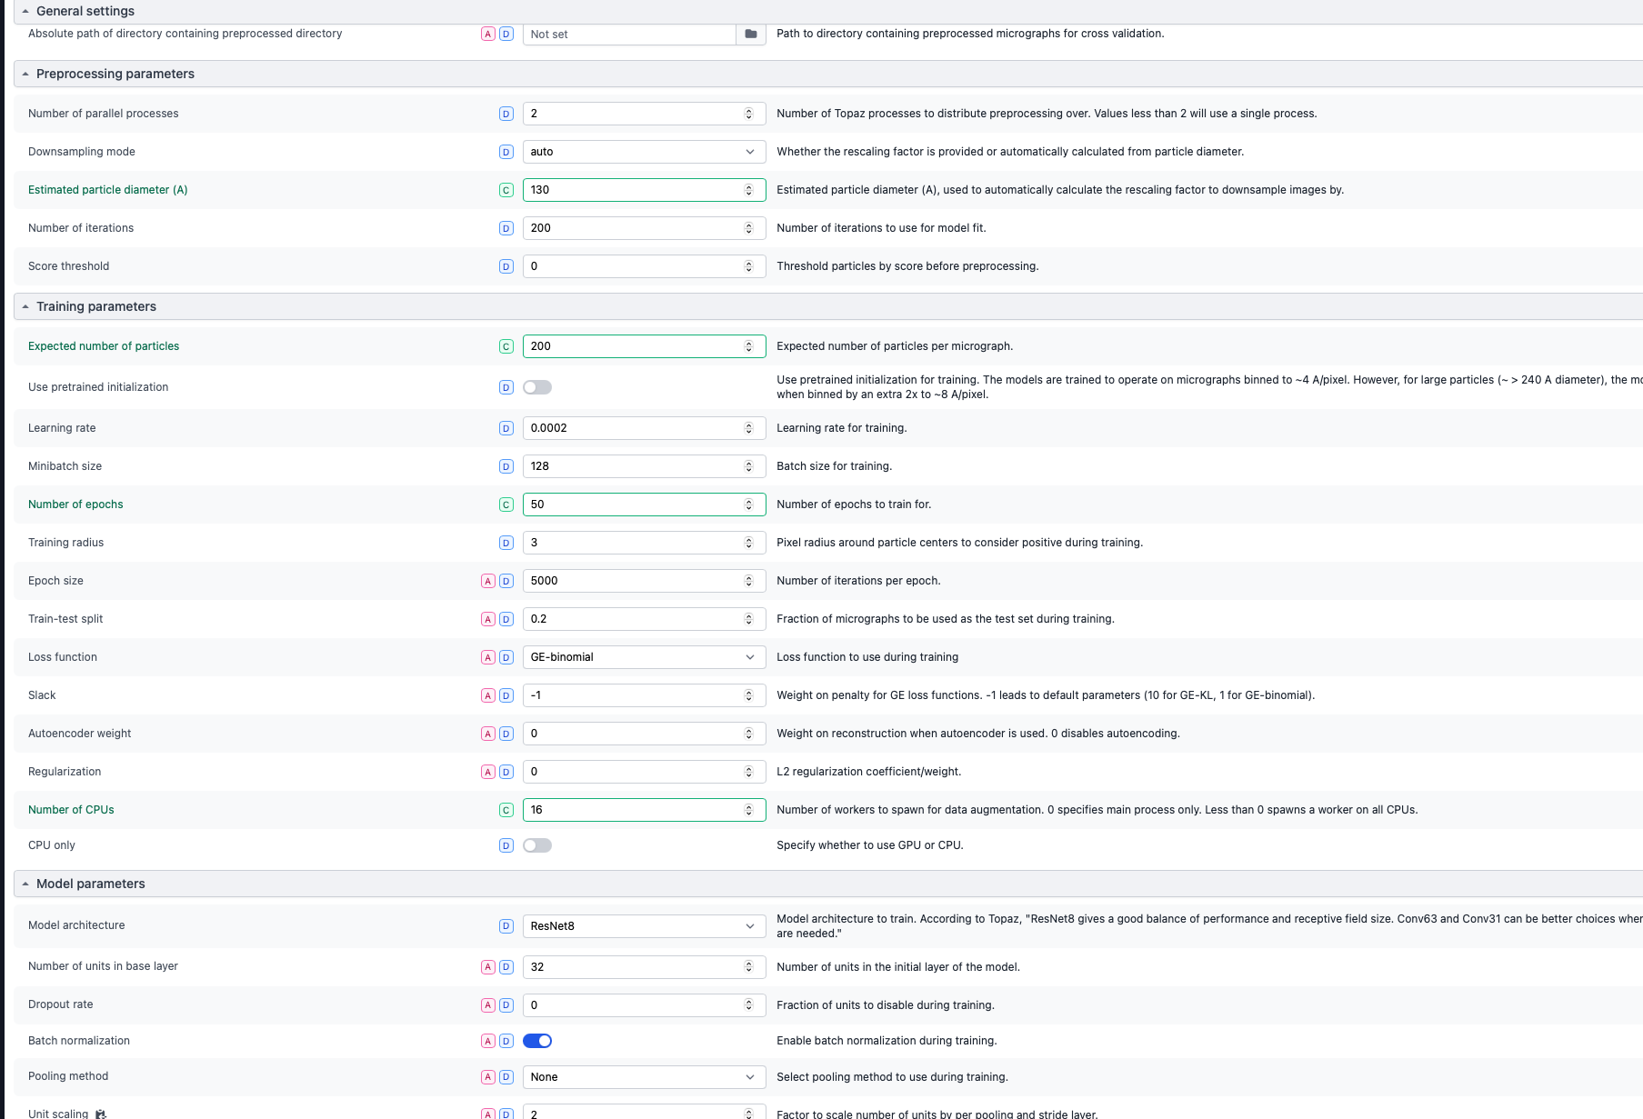Enable Use pretrained initialization toggle
The width and height of the screenshot is (1643, 1119).
click(537, 387)
